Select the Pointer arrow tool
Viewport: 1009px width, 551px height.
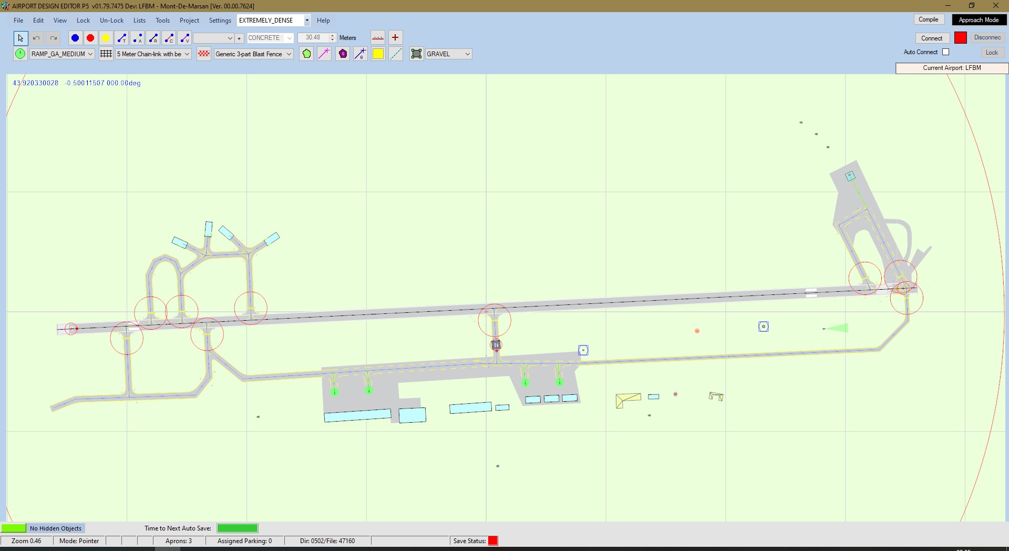[20, 38]
